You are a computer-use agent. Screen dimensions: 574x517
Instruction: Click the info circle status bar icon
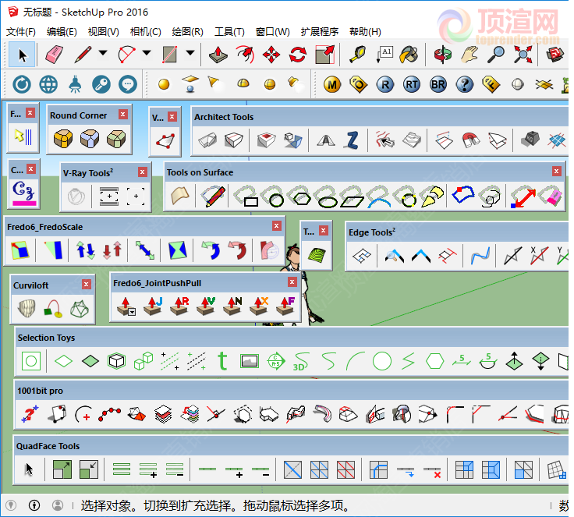34,505
